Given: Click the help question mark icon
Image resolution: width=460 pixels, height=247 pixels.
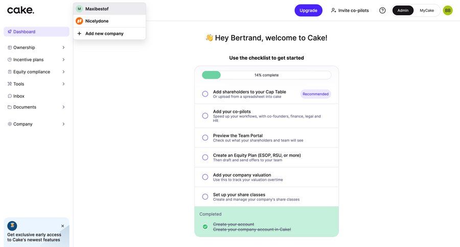Looking at the screenshot, I should (382, 10).
